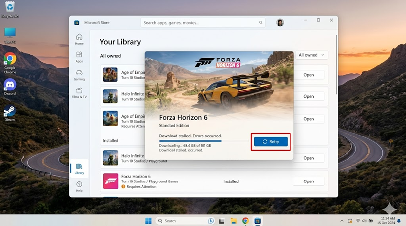Click the search magnifier icon in Store
The height and width of the screenshot is (226, 406).
[x=261, y=22]
